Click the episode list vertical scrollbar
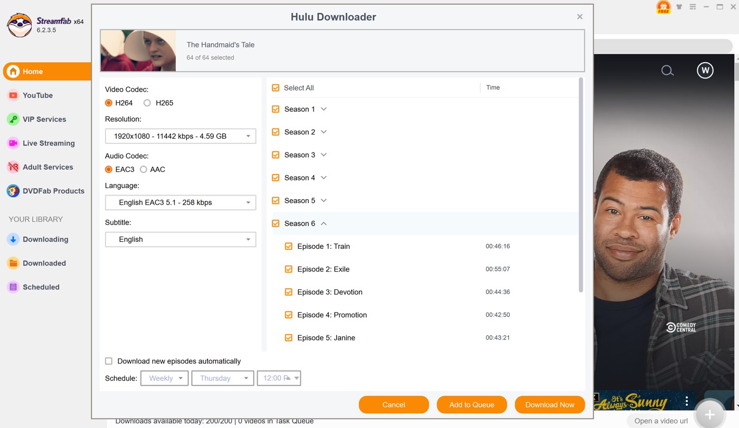Viewport: 739px width, 428px height. pos(581,185)
